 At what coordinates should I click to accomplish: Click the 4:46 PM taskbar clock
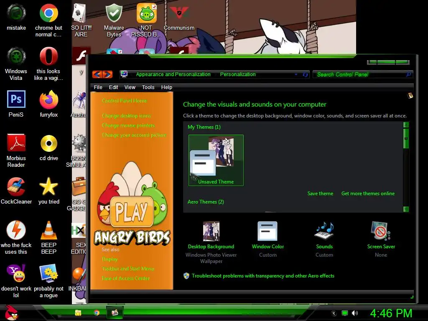pyautogui.click(x=391, y=313)
